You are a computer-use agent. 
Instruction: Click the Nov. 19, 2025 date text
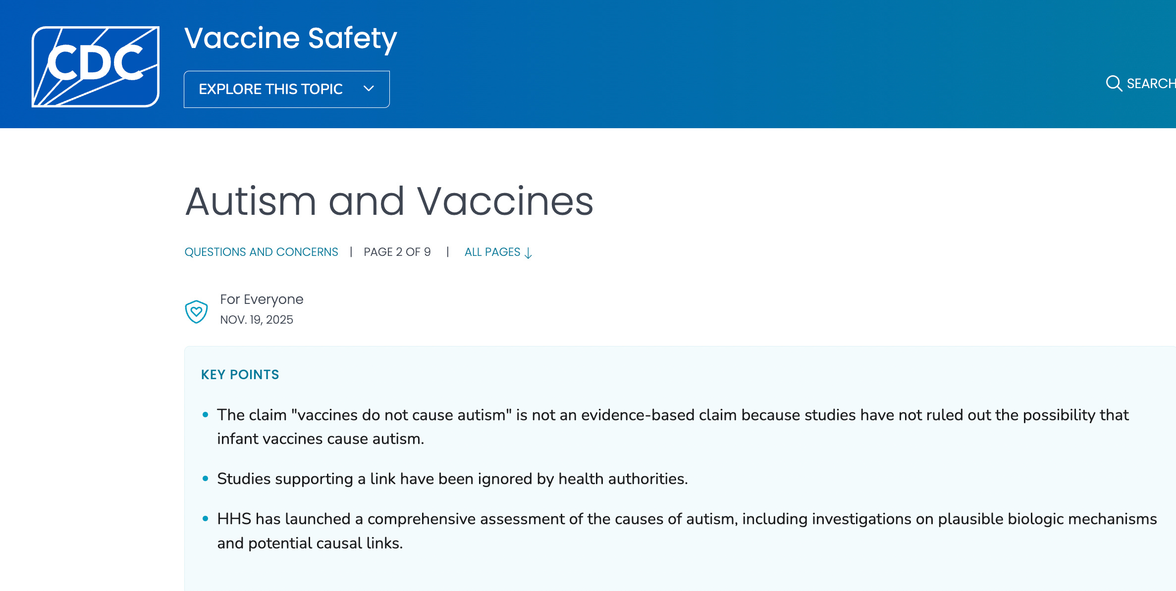[257, 320]
